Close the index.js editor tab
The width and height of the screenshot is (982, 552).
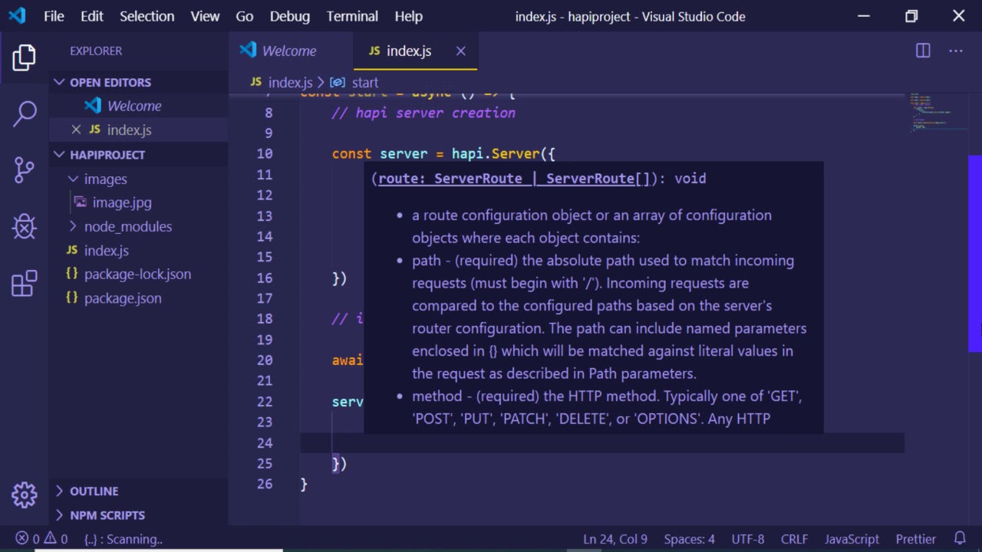(460, 51)
